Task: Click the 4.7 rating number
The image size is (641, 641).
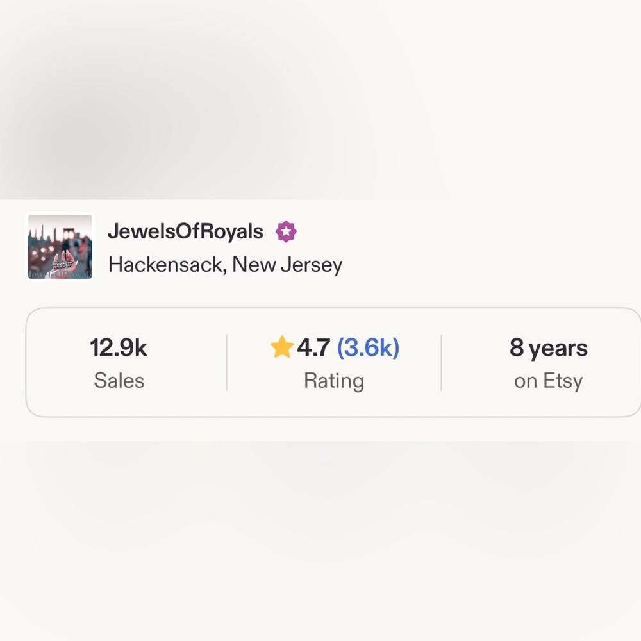Action: 313,348
